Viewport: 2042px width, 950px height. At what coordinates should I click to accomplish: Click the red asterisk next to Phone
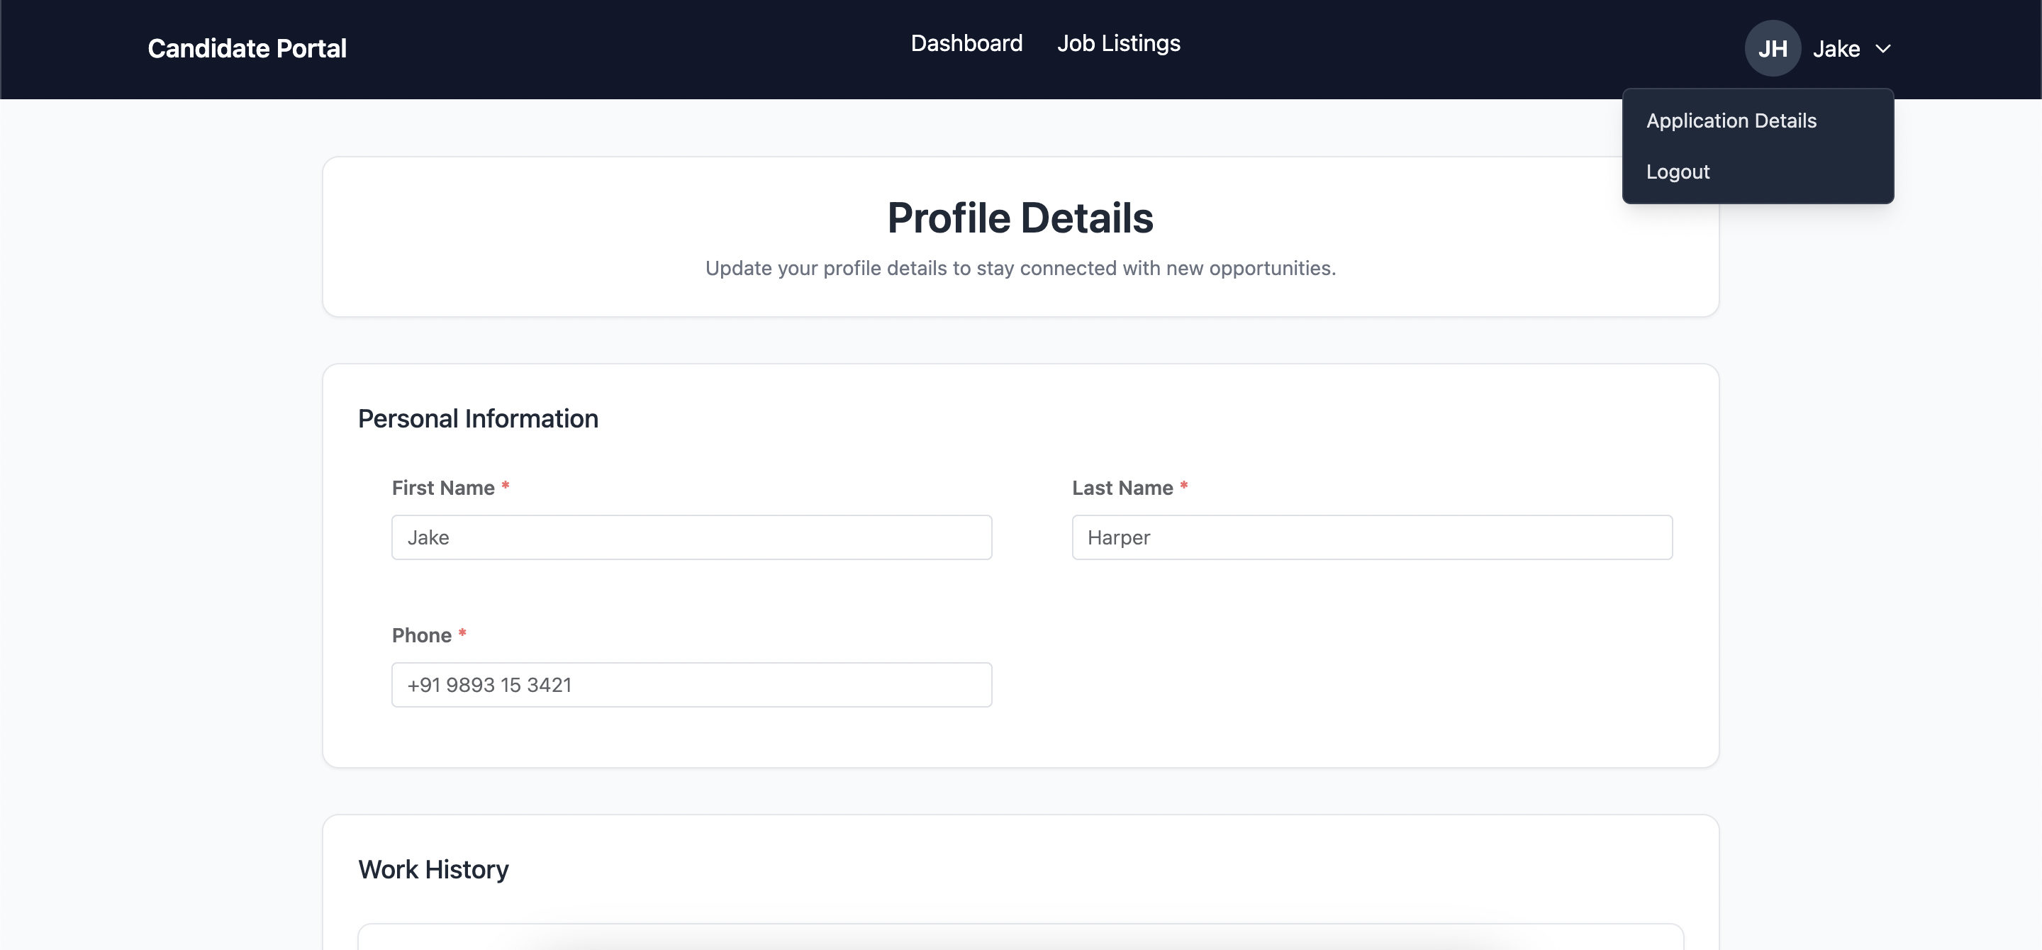coord(462,633)
